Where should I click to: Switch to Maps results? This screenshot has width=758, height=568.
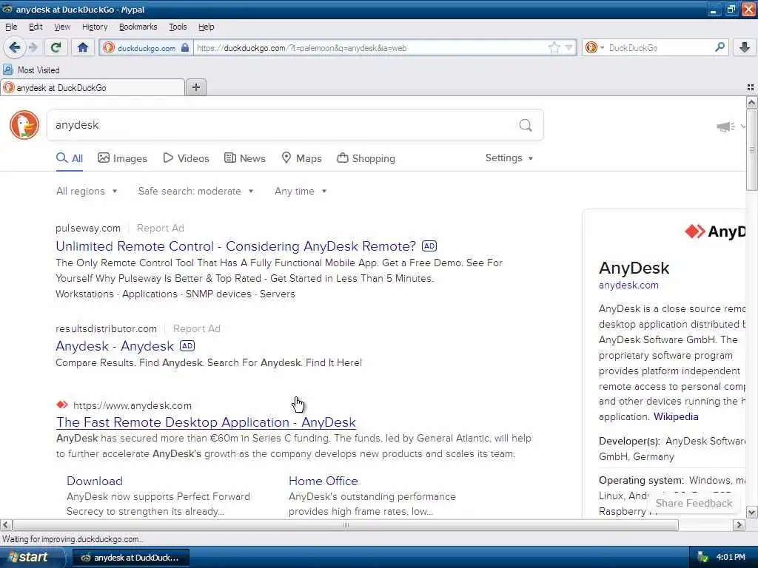pos(302,158)
